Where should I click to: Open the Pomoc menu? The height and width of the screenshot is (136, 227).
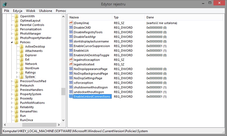(61, 11)
